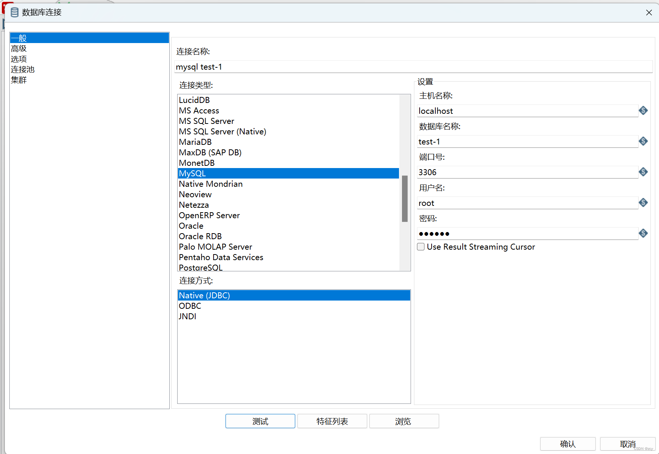The width and height of the screenshot is (659, 454).
Task: Select MariaDB connection type
Action: click(x=288, y=142)
